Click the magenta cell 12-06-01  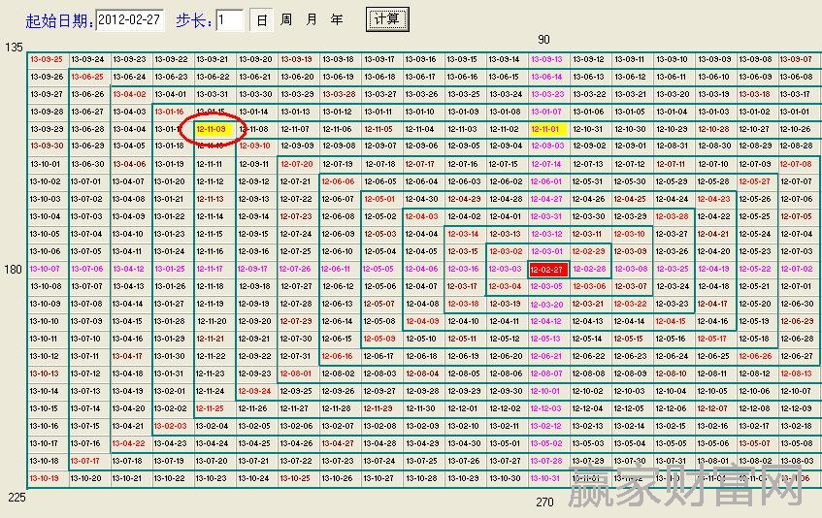coord(546,182)
